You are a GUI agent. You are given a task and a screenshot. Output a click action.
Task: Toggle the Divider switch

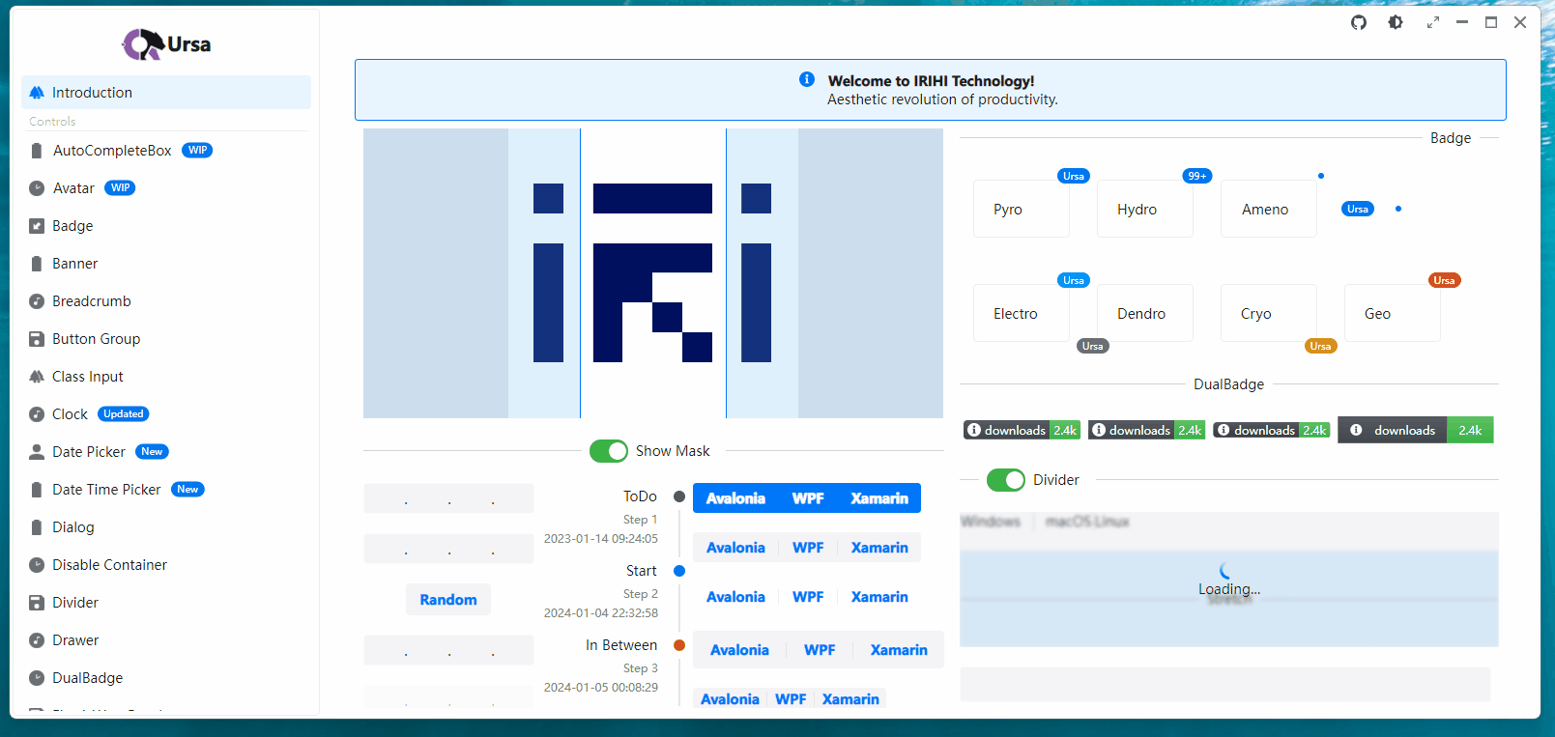[x=1005, y=480]
